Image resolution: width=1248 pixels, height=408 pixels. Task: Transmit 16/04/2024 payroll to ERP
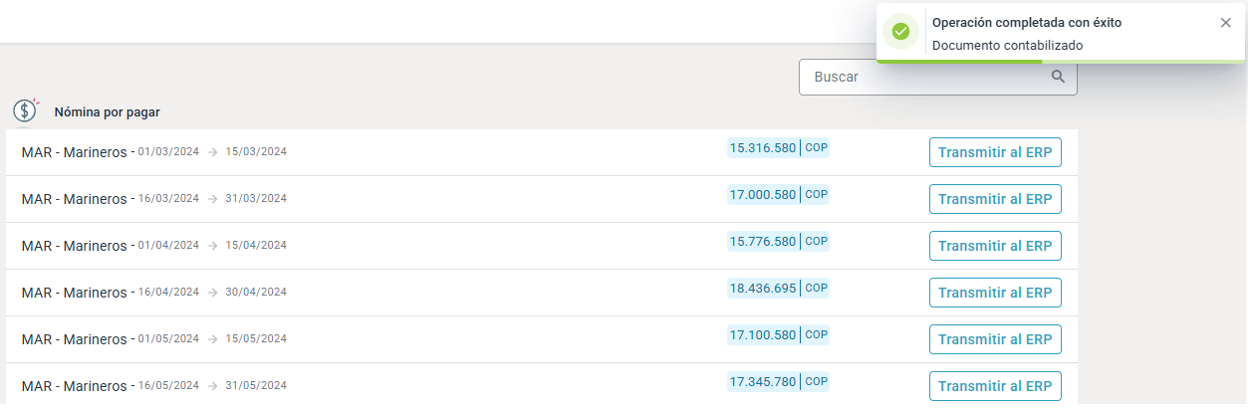[x=995, y=293]
